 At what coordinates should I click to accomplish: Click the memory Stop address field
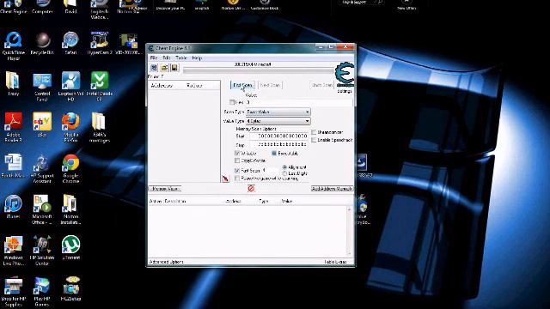pyautogui.click(x=279, y=145)
